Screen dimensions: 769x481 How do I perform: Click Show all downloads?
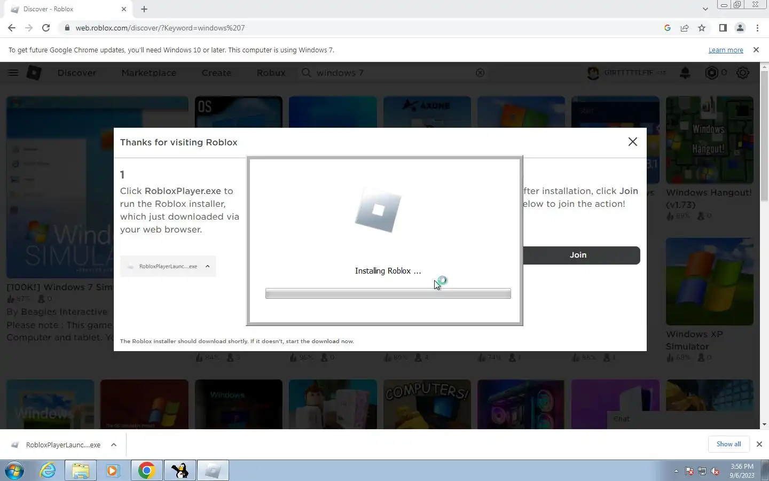pyautogui.click(x=728, y=444)
